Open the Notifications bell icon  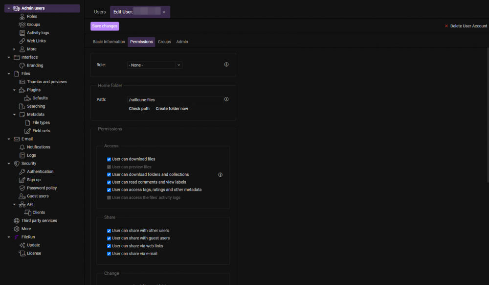pos(22,147)
